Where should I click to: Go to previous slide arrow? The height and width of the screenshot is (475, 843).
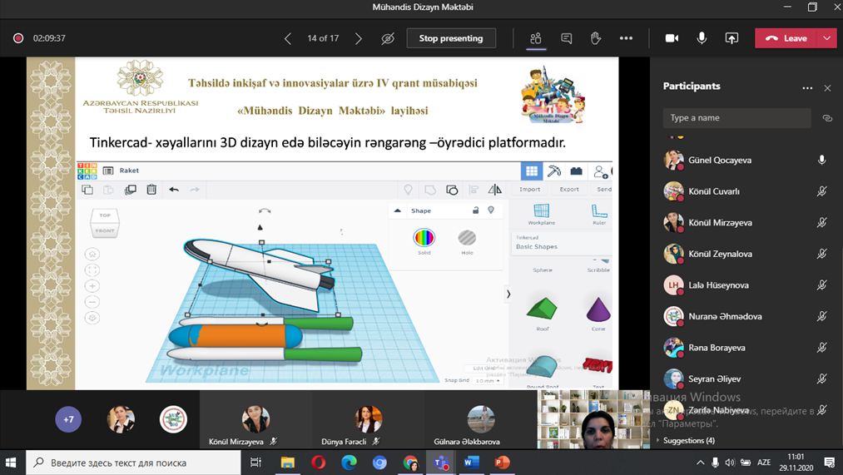(x=288, y=39)
